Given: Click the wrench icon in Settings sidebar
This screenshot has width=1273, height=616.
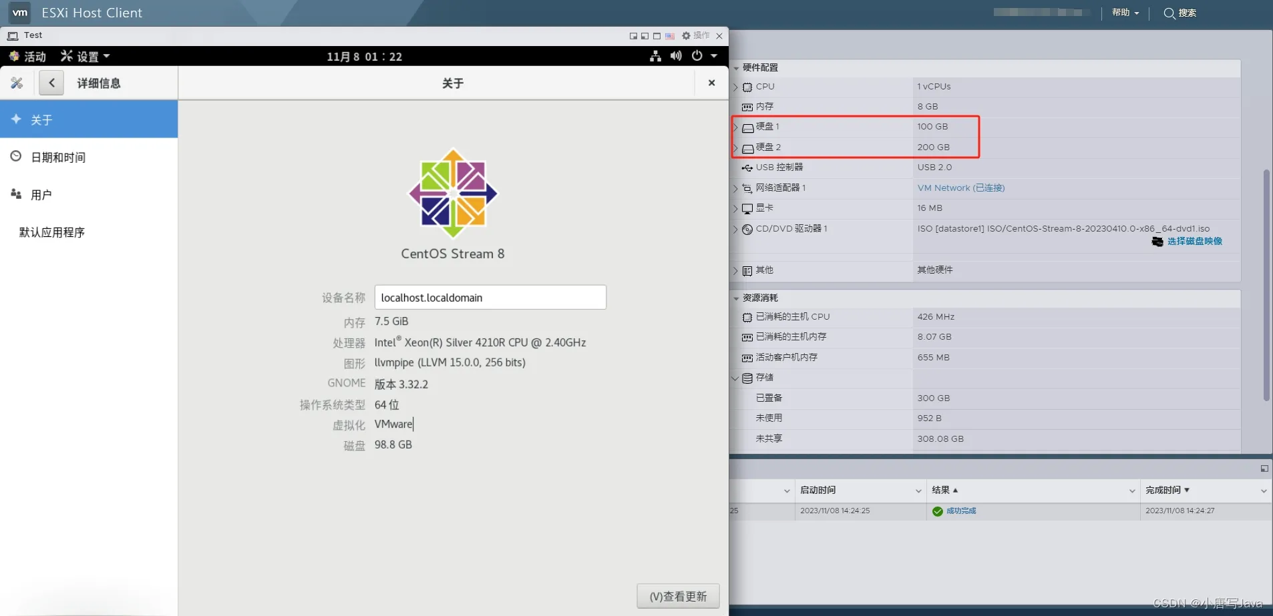Looking at the screenshot, I should [x=17, y=83].
